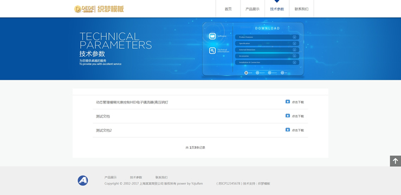Click download icon for HID电子镇流器 document
Screen dimensions: 401x195
[288, 102]
